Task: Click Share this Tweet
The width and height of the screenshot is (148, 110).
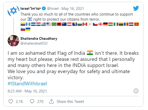Action: coord(70,102)
